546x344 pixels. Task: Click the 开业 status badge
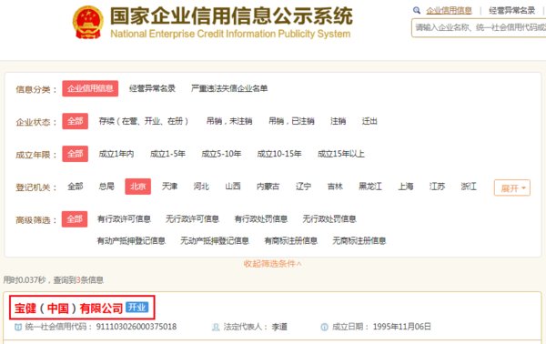[x=136, y=307]
